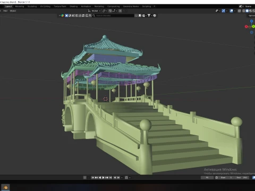Image resolution: width=255 pixels, height=191 pixels.
Task: Open Blender from the Windows taskbar
Action: point(5,187)
